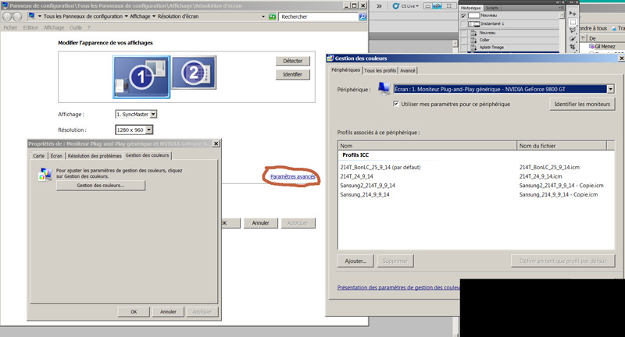The height and width of the screenshot is (337, 625).
Task: Open the Périphérique monitor dropdown
Action: [610, 89]
